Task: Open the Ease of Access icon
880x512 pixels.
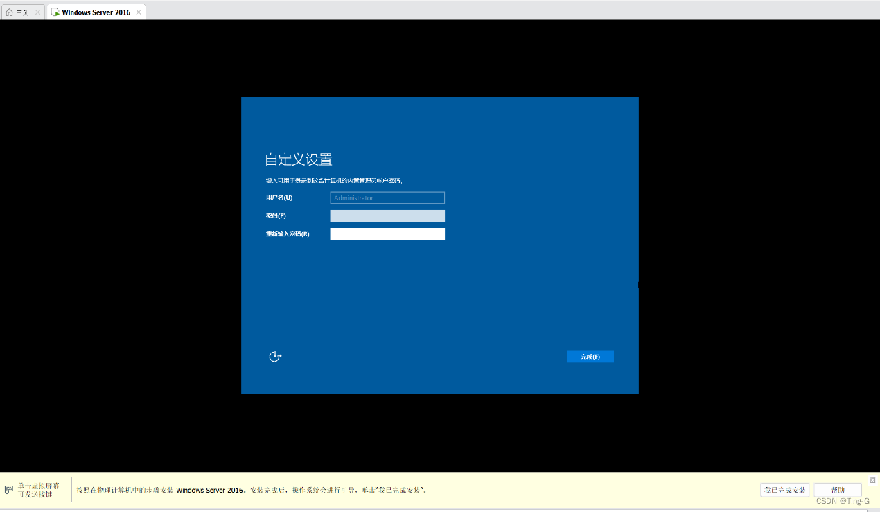Action: (x=275, y=357)
